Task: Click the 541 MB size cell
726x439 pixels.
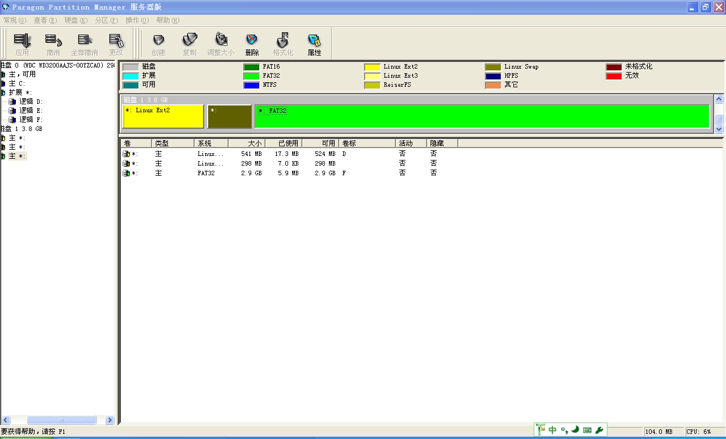Action: click(x=251, y=154)
